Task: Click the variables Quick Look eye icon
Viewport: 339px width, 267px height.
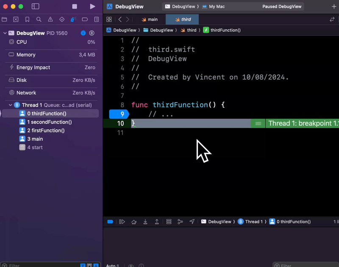Action: [131, 266]
